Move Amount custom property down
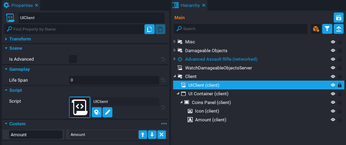The width and height of the screenshot is (346, 145). tap(152, 135)
